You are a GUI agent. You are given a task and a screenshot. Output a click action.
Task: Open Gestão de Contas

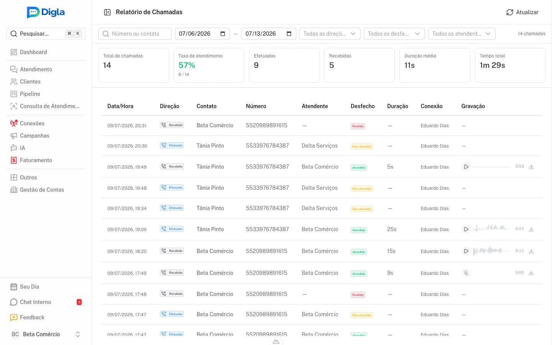coord(46,190)
